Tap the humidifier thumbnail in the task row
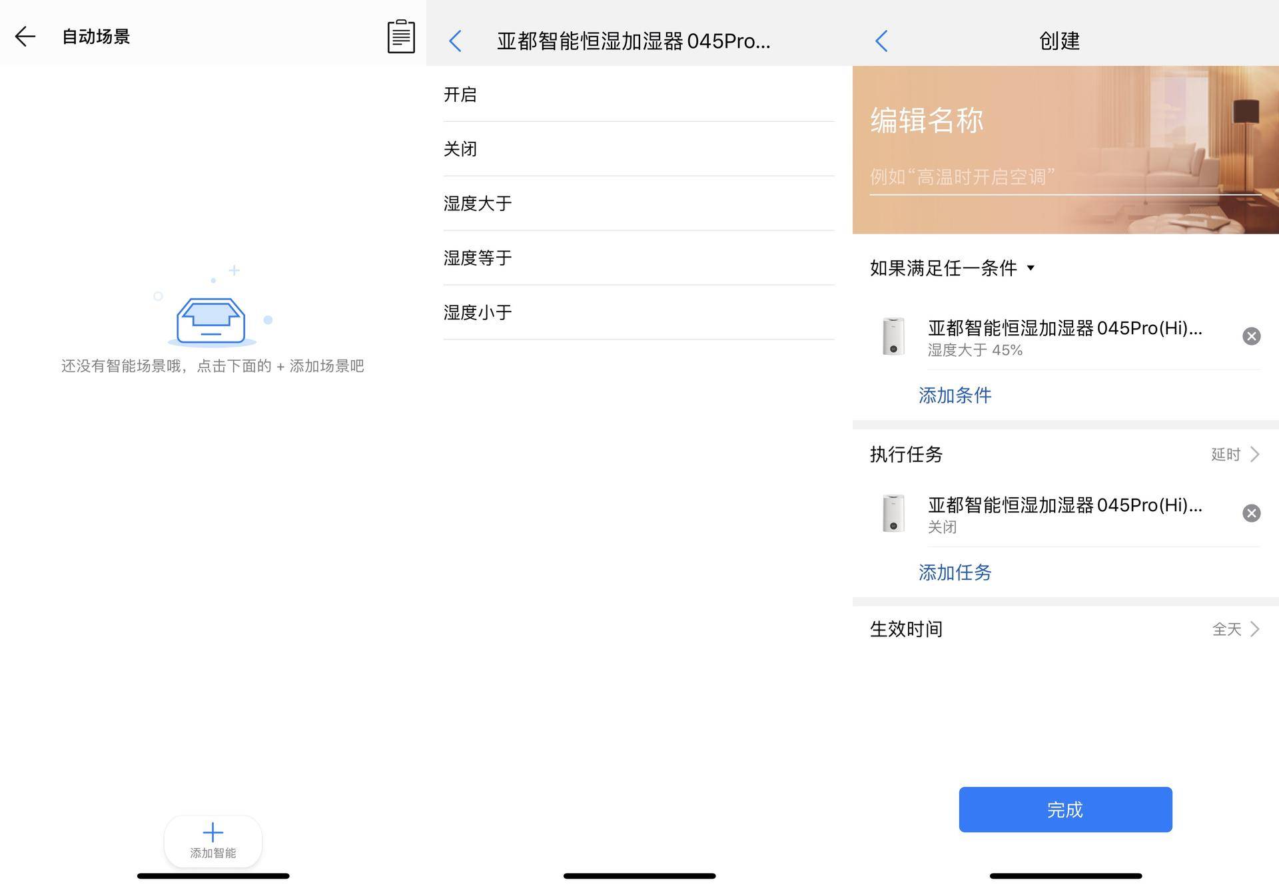Screen dimensions: 1279x888 pos(893,514)
